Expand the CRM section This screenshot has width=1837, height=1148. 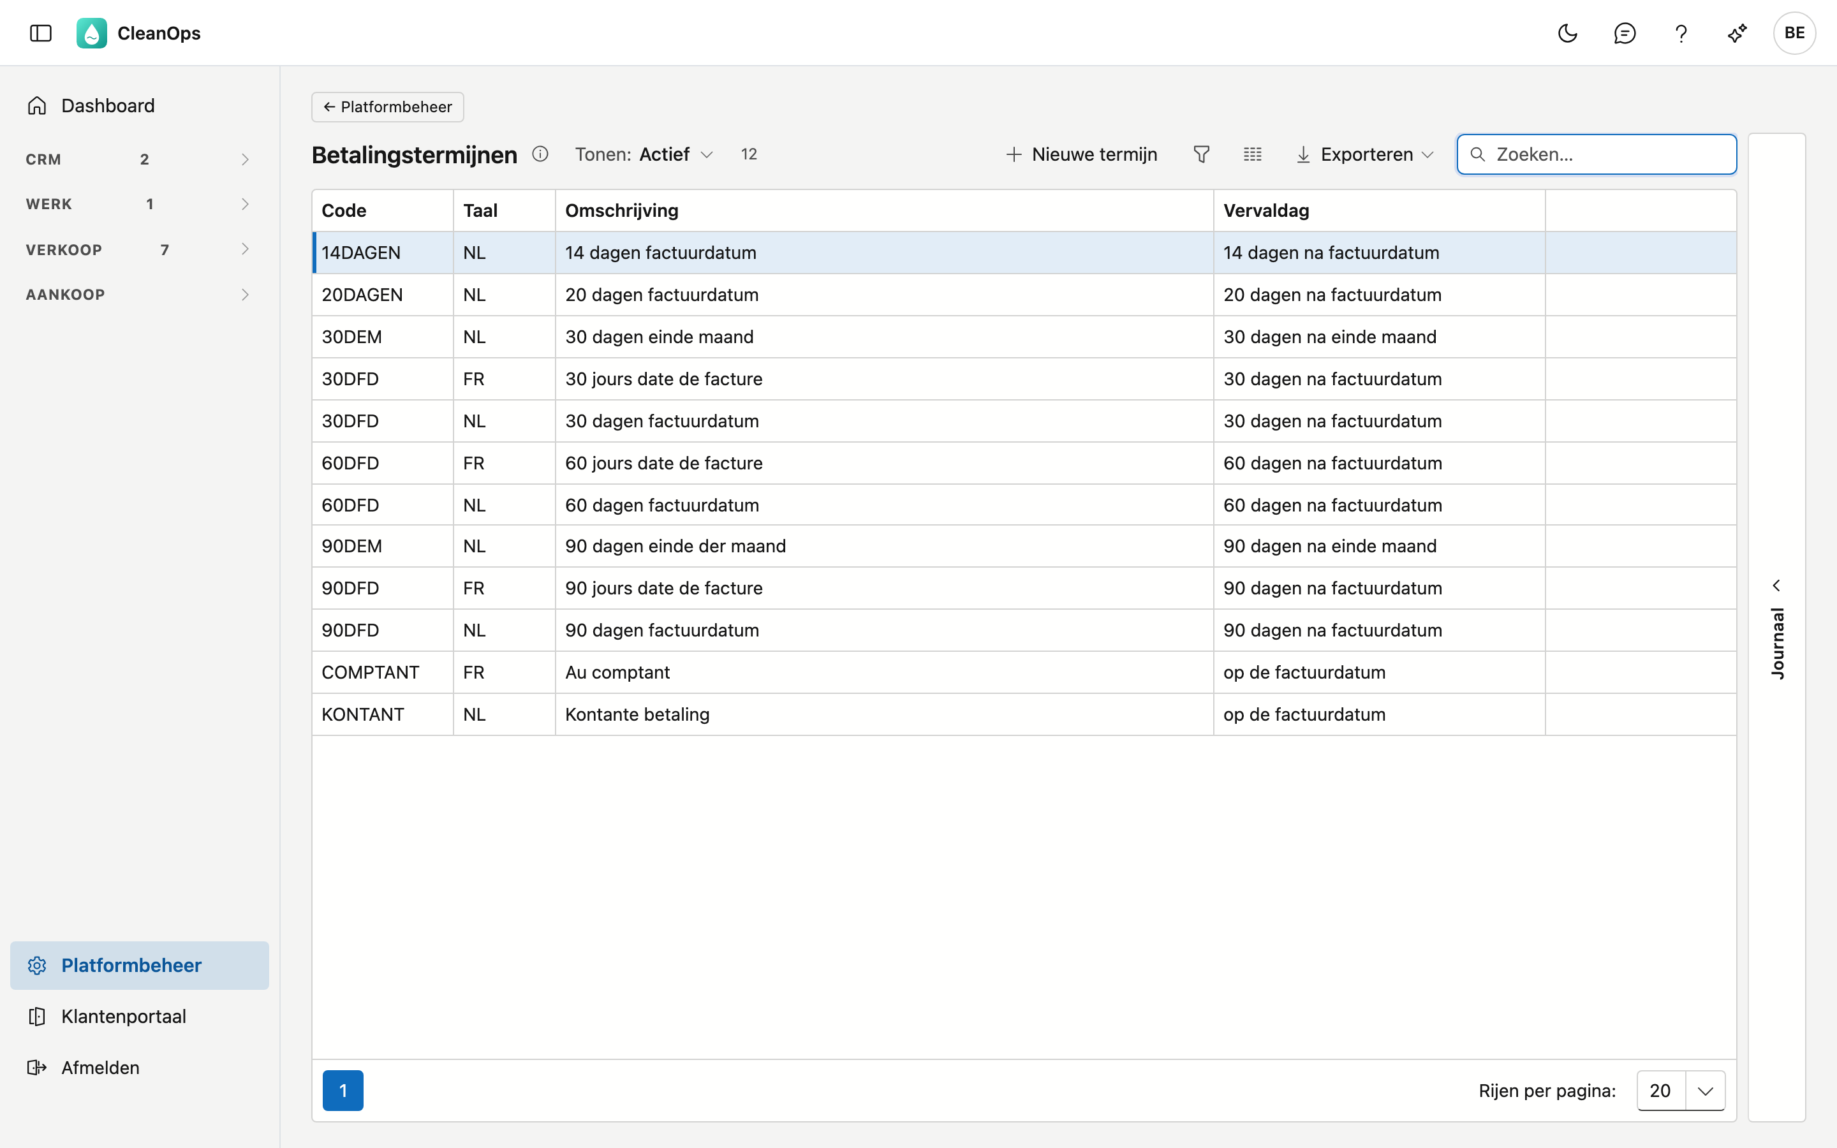tap(140, 159)
